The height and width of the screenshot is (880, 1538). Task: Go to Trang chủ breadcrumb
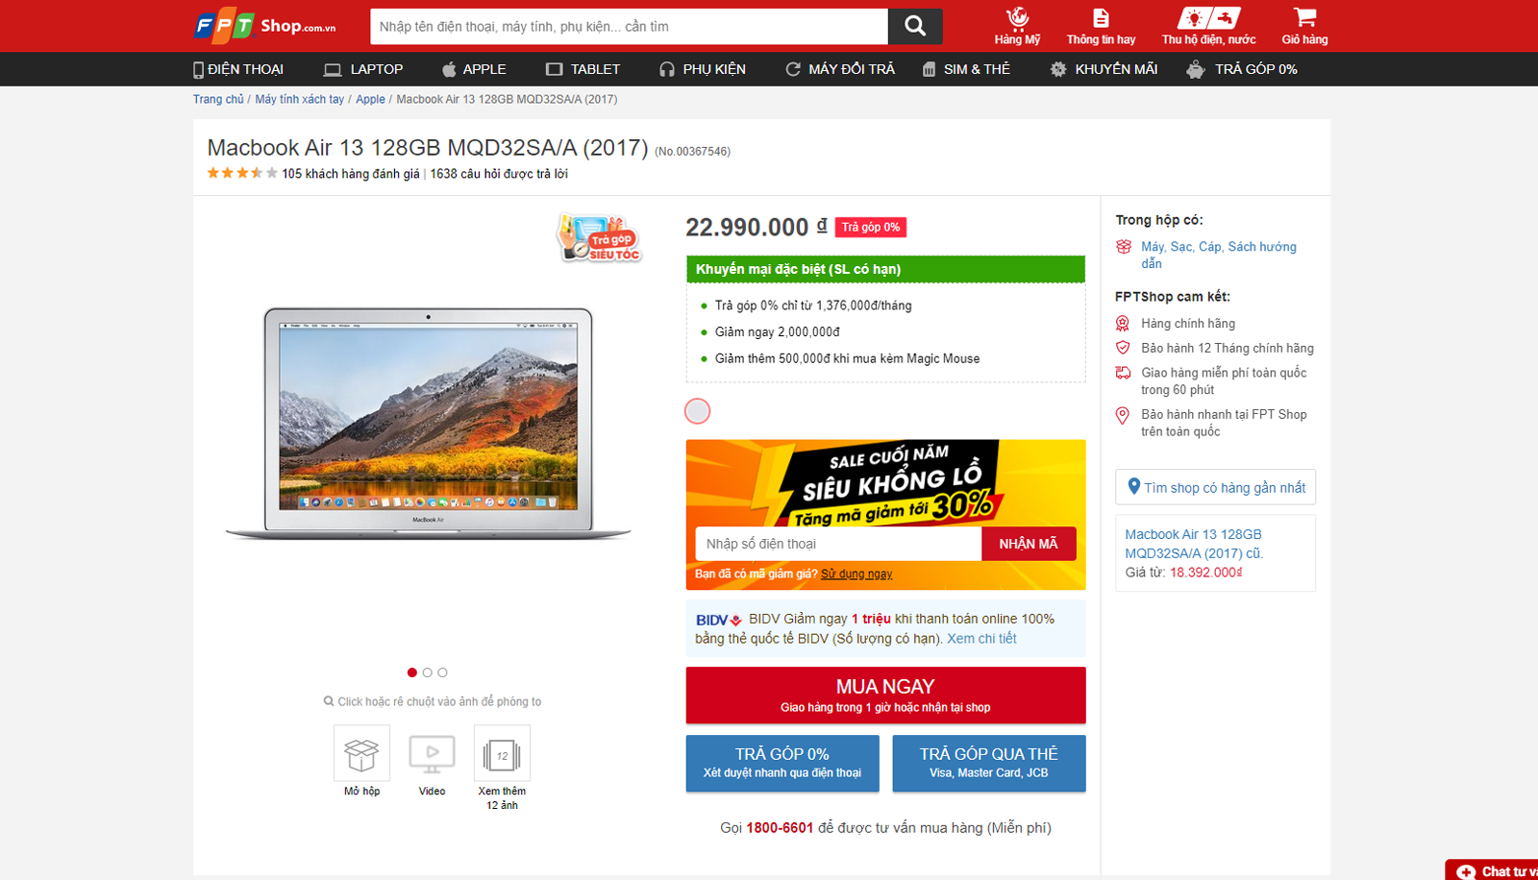tap(218, 99)
